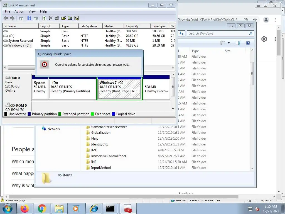Click the Refresh icon in Disk Management toolbar
The width and height of the screenshot is (285, 214).
pyautogui.click(x=44, y=18)
